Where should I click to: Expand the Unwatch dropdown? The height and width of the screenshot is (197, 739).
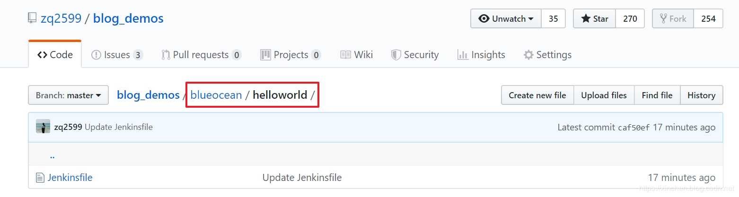point(506,19)
